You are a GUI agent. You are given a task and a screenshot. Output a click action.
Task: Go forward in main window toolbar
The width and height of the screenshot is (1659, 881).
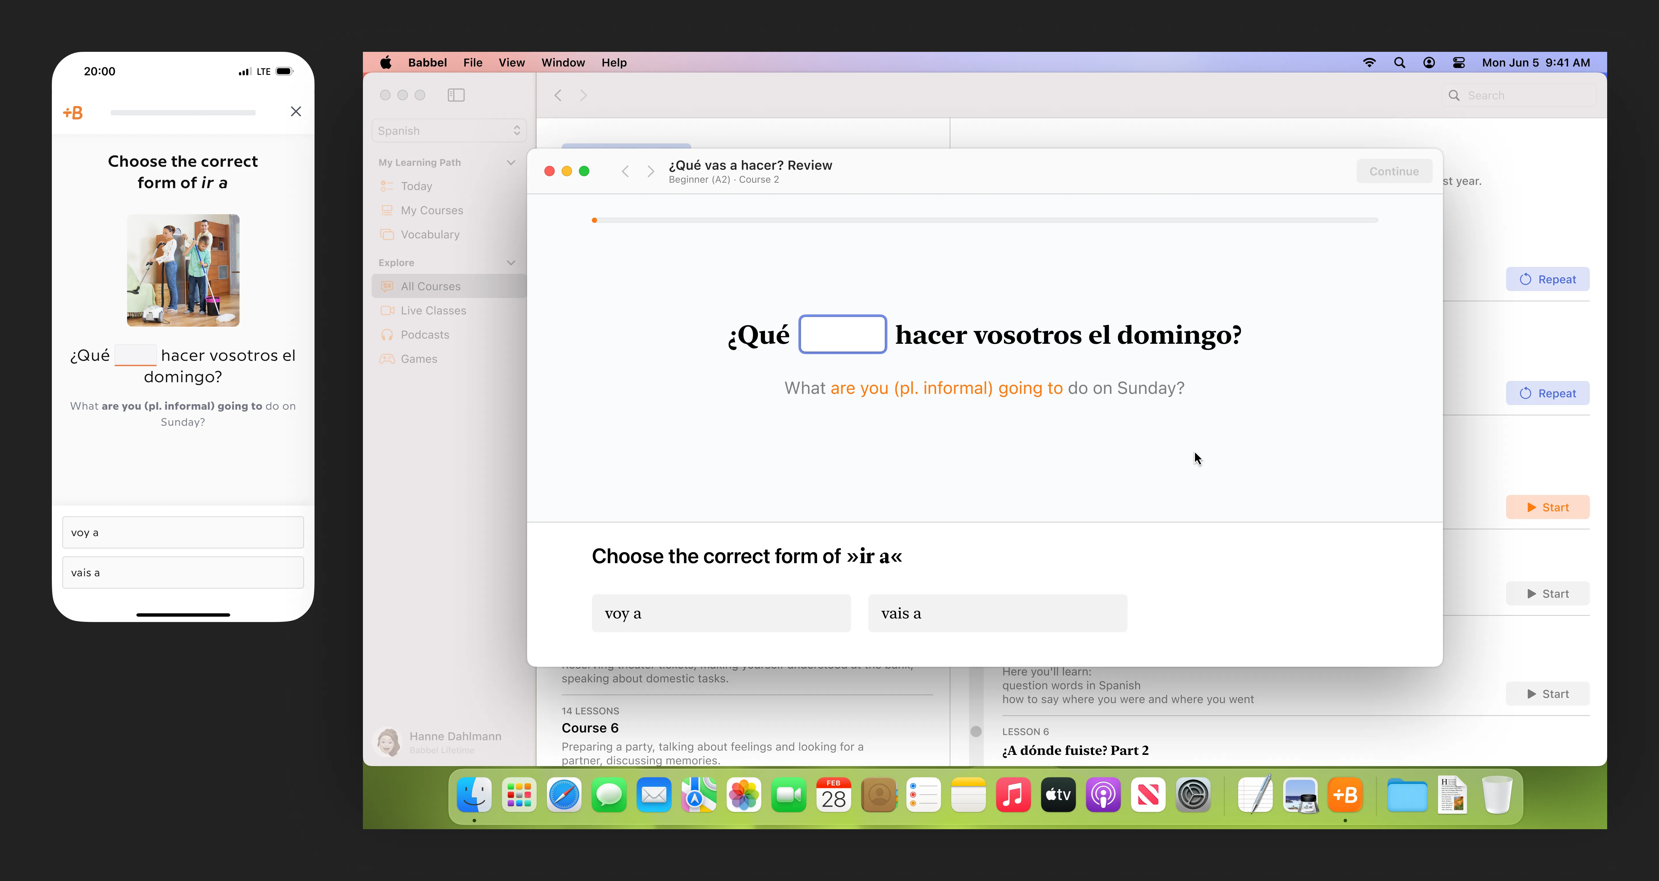pos(584,95)
